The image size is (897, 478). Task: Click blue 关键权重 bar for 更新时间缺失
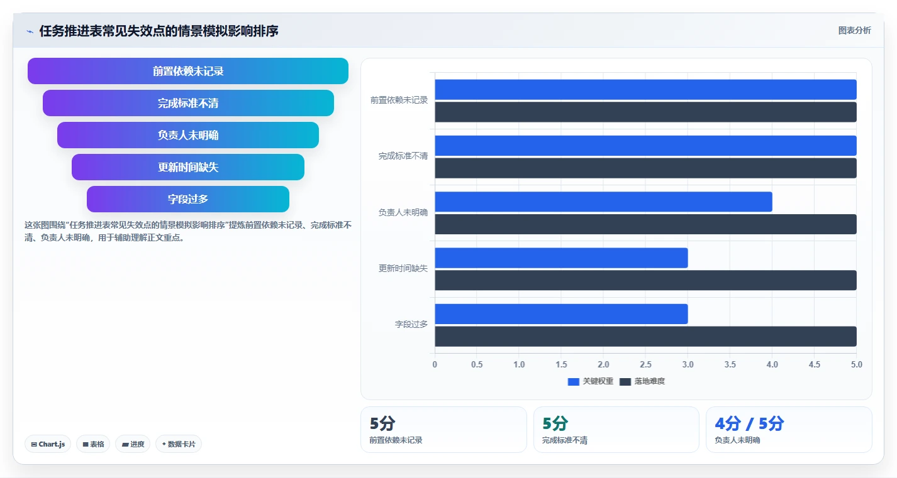[x=561, y=258]
